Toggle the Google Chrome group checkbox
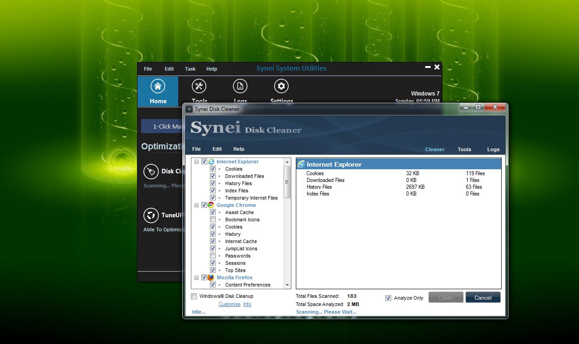The width and height of the screenshot is (579, 344). click(204, 205)
